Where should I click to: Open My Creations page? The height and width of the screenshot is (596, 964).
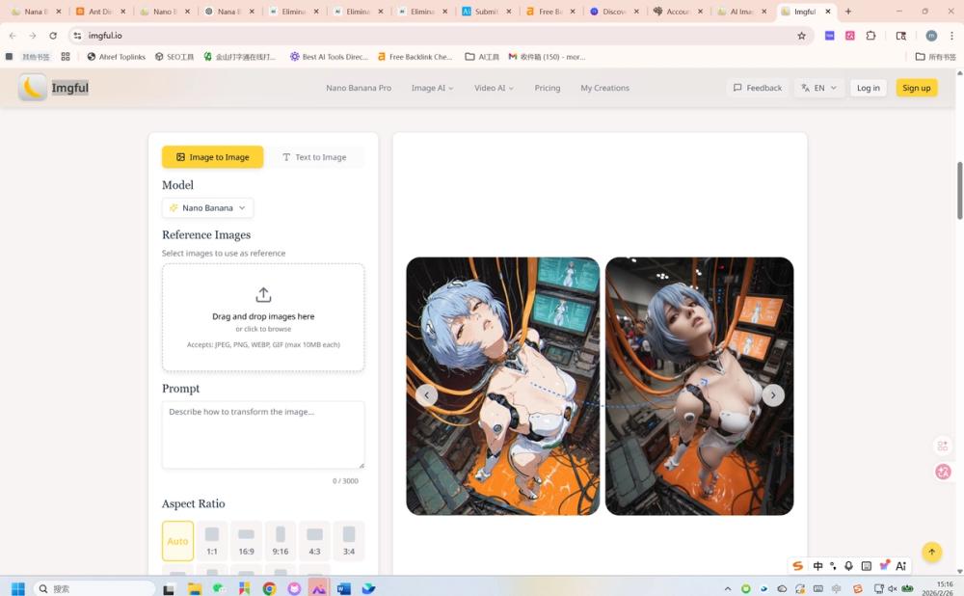(605, 88)
